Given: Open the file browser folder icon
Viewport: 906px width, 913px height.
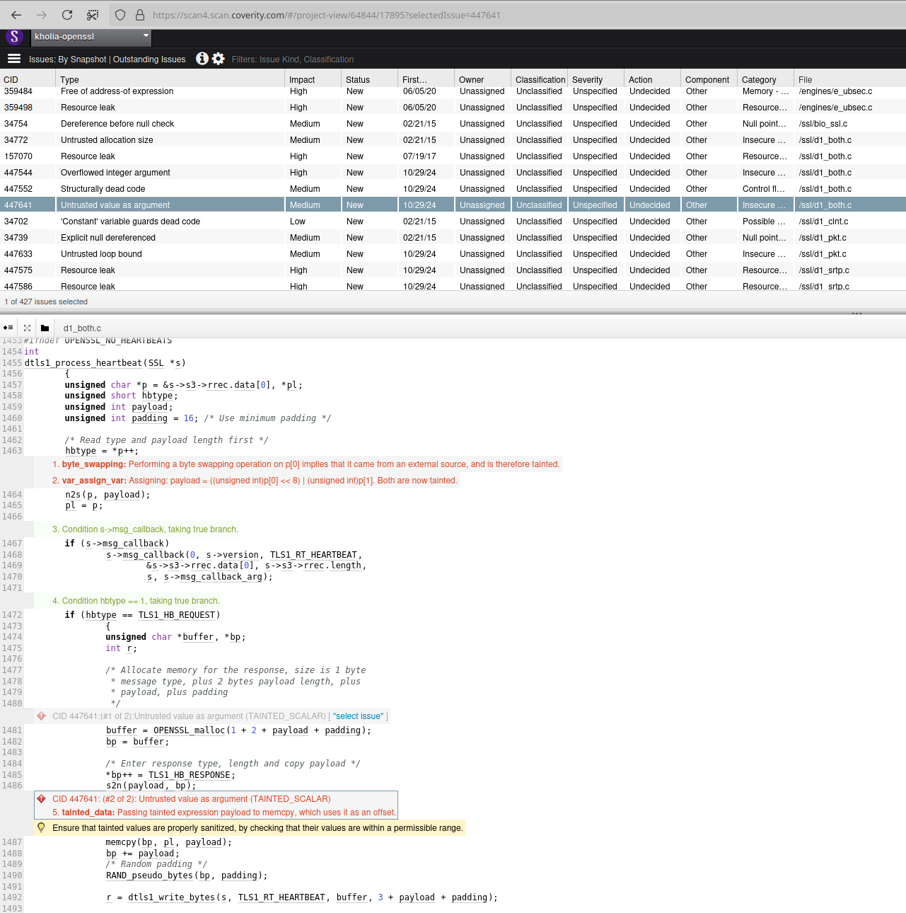Looking at the screenshot, I should [45, 328].
